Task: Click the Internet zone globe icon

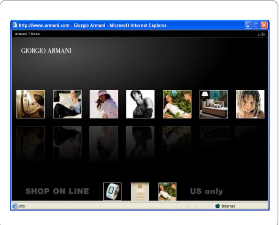Action: (x=217, y=206)
